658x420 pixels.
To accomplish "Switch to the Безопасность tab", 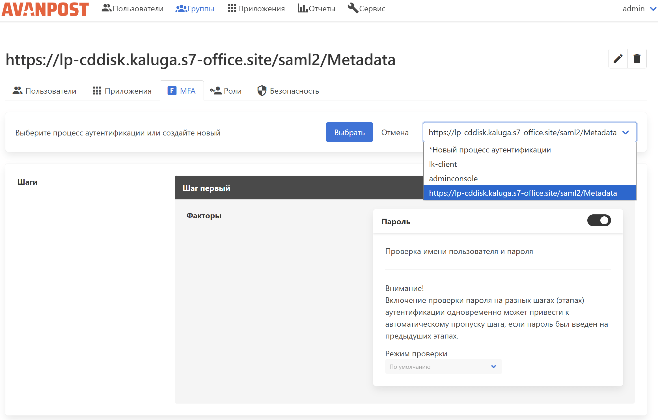I will 288,91.
